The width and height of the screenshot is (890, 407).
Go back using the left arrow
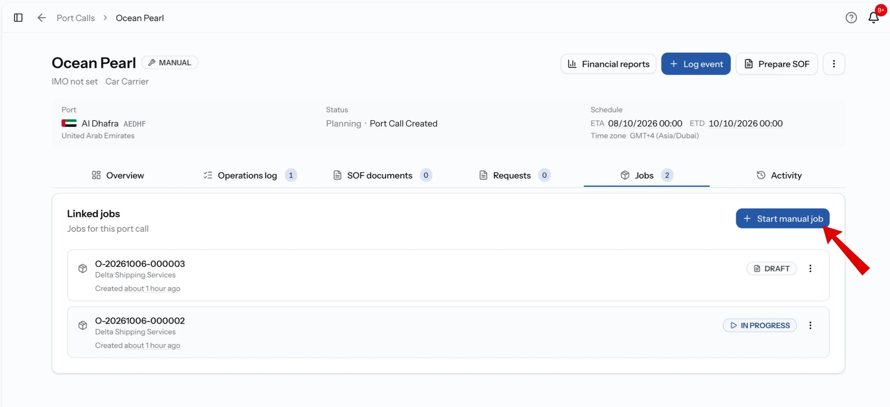(x=41, y=18)
